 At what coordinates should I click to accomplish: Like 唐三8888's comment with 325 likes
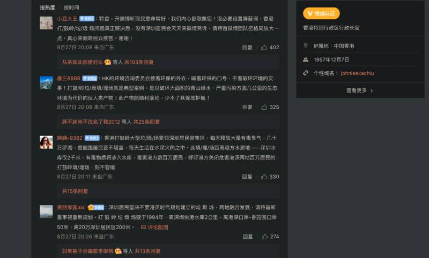[264, 107]
